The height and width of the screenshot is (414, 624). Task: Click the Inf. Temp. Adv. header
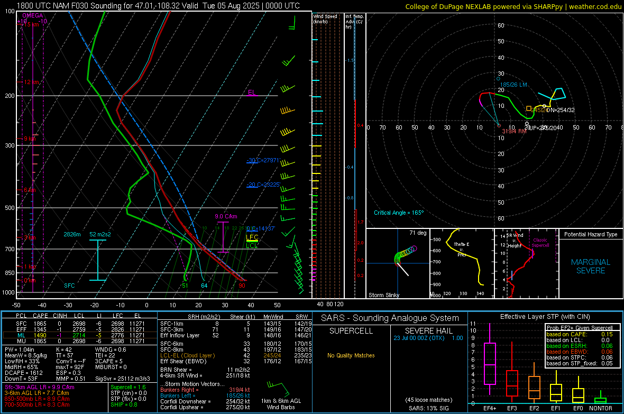354,22
